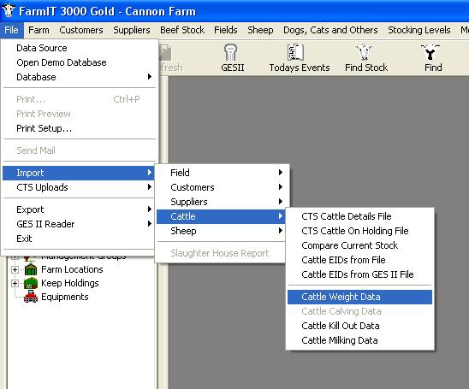
Task: Click the Keep Holdings icon
Action: click(x=31, y=283)
